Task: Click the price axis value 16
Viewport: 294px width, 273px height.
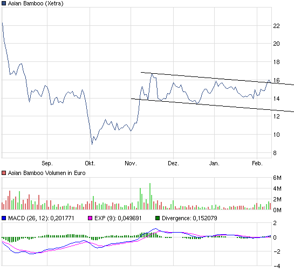Action: click(x=276, y=80)
